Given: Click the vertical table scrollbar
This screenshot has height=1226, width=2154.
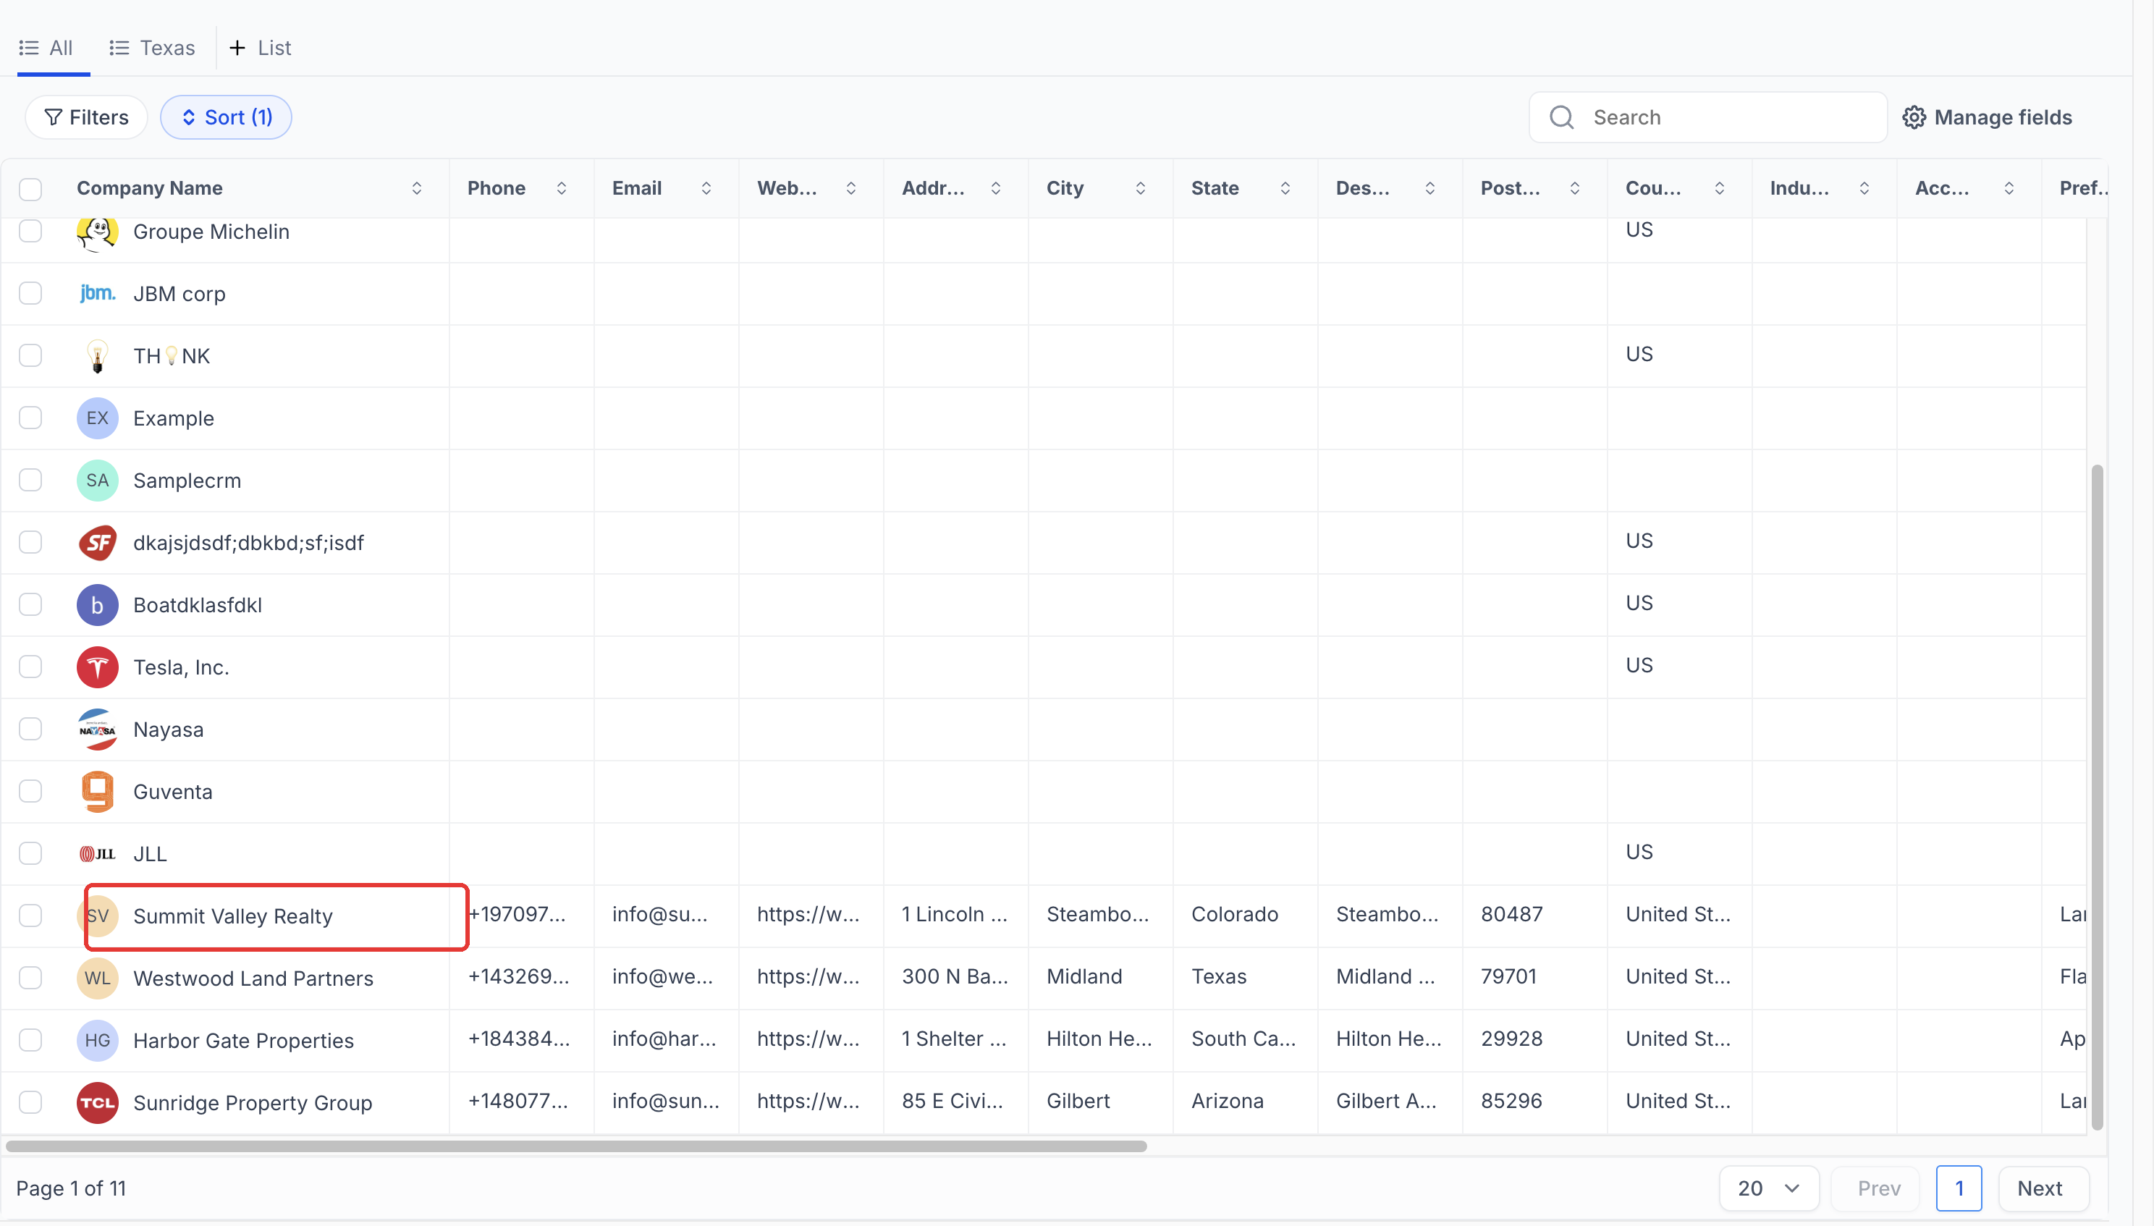Looking at the screenshot, I should pyautogui.click(x=2098, y=797).
